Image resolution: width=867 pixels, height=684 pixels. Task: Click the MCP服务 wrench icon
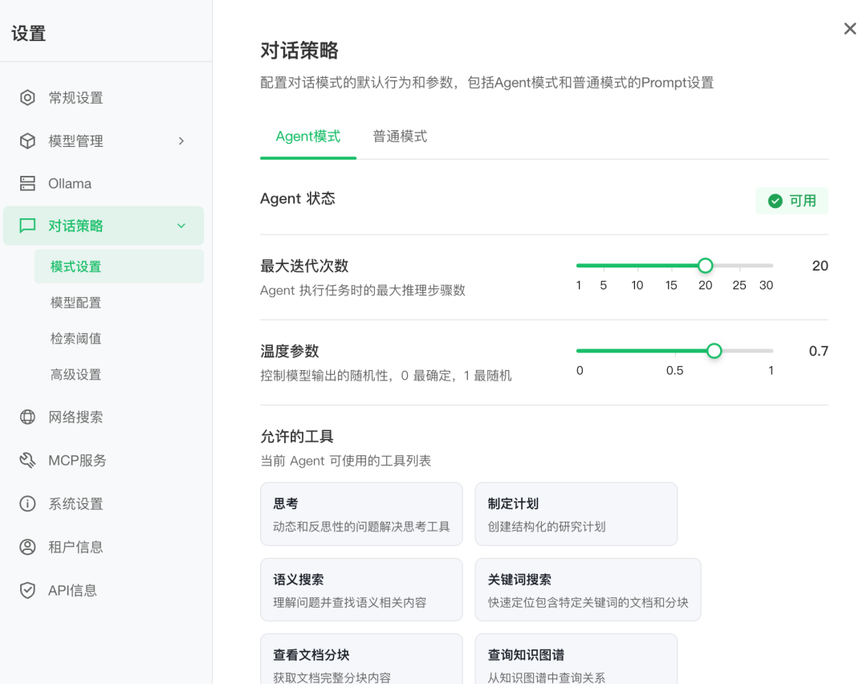(x=27, y=461)
